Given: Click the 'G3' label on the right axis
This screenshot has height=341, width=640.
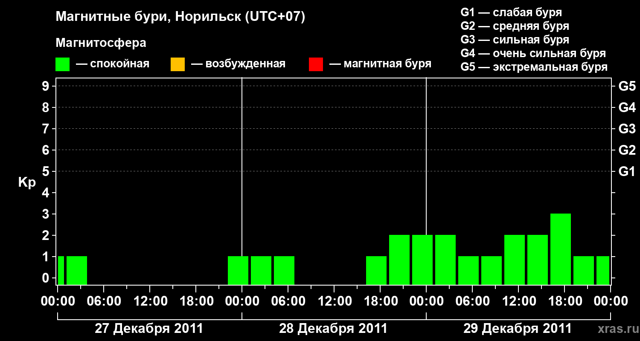Looking at the screenshot, I should (627, 129).
